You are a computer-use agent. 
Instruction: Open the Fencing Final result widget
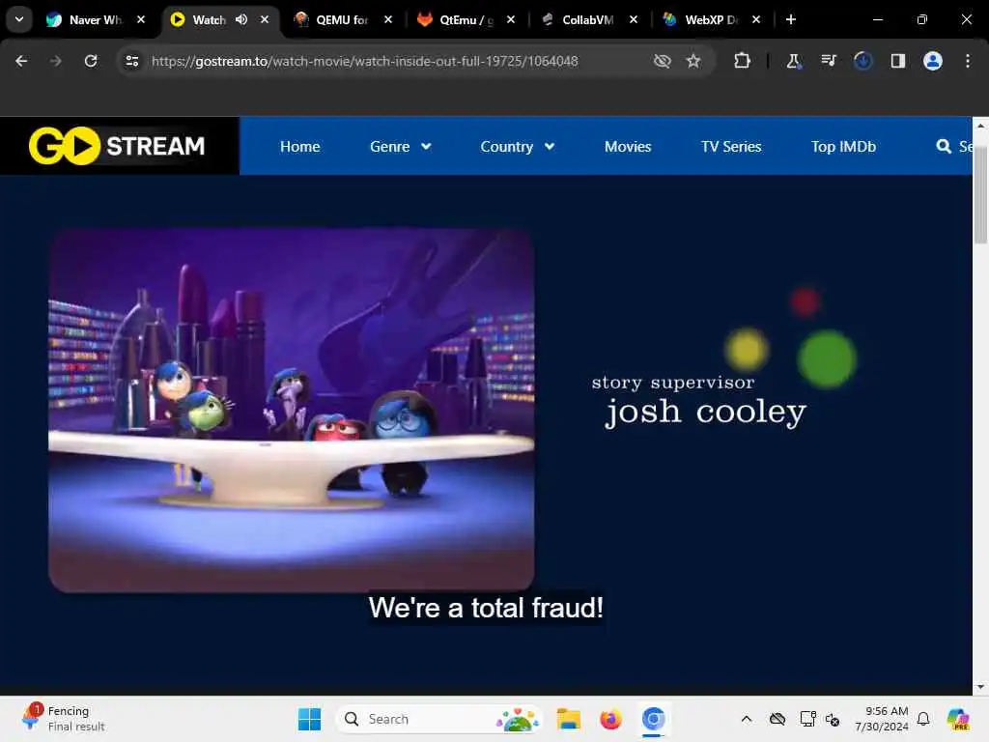point(63,719)
